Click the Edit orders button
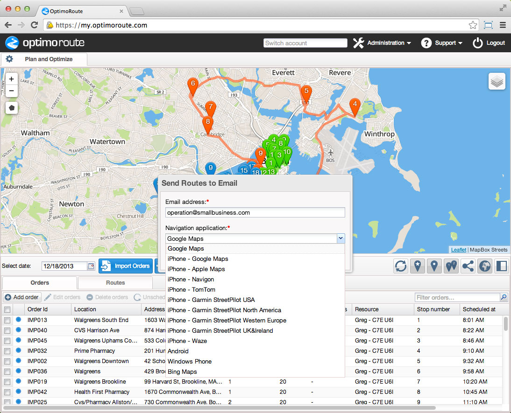 pyautogui.click(x=62, y=297)
